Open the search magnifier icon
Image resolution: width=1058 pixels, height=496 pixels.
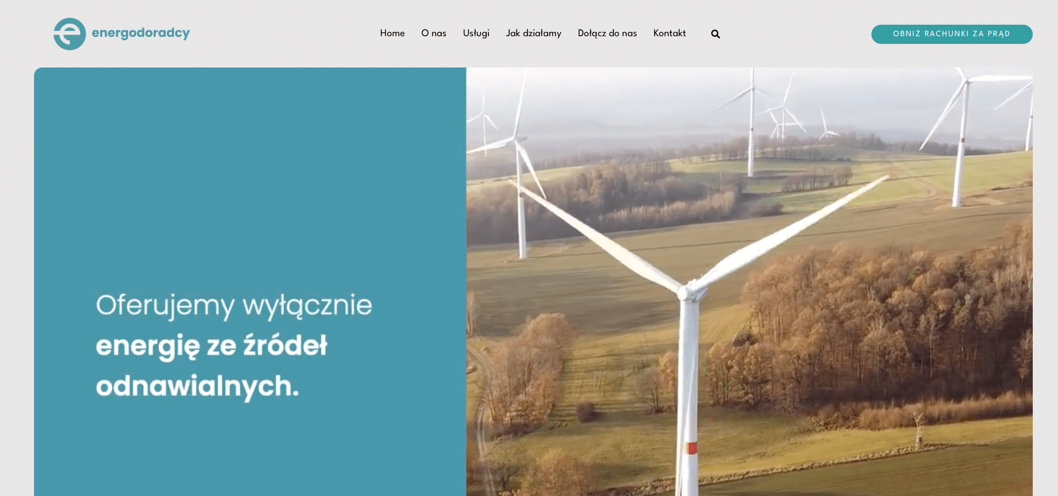[x=716, y=34]
